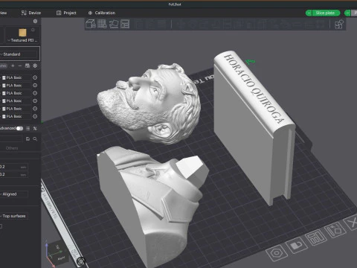Open filament settings gear above PLA list
Image resolution: width=357 pixels, height=268 pixels.
click(x=35, y=66)
